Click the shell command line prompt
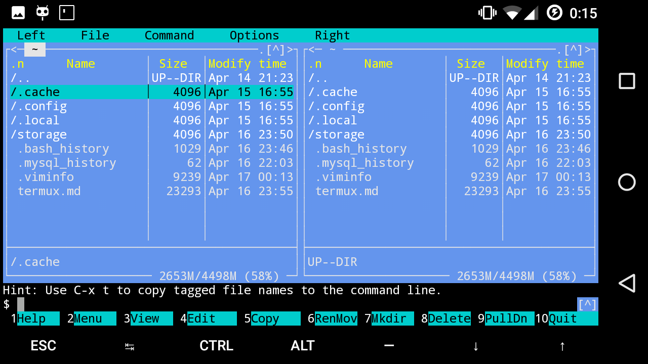This screenshot has width=648, height=364. (x=290, y=304)
